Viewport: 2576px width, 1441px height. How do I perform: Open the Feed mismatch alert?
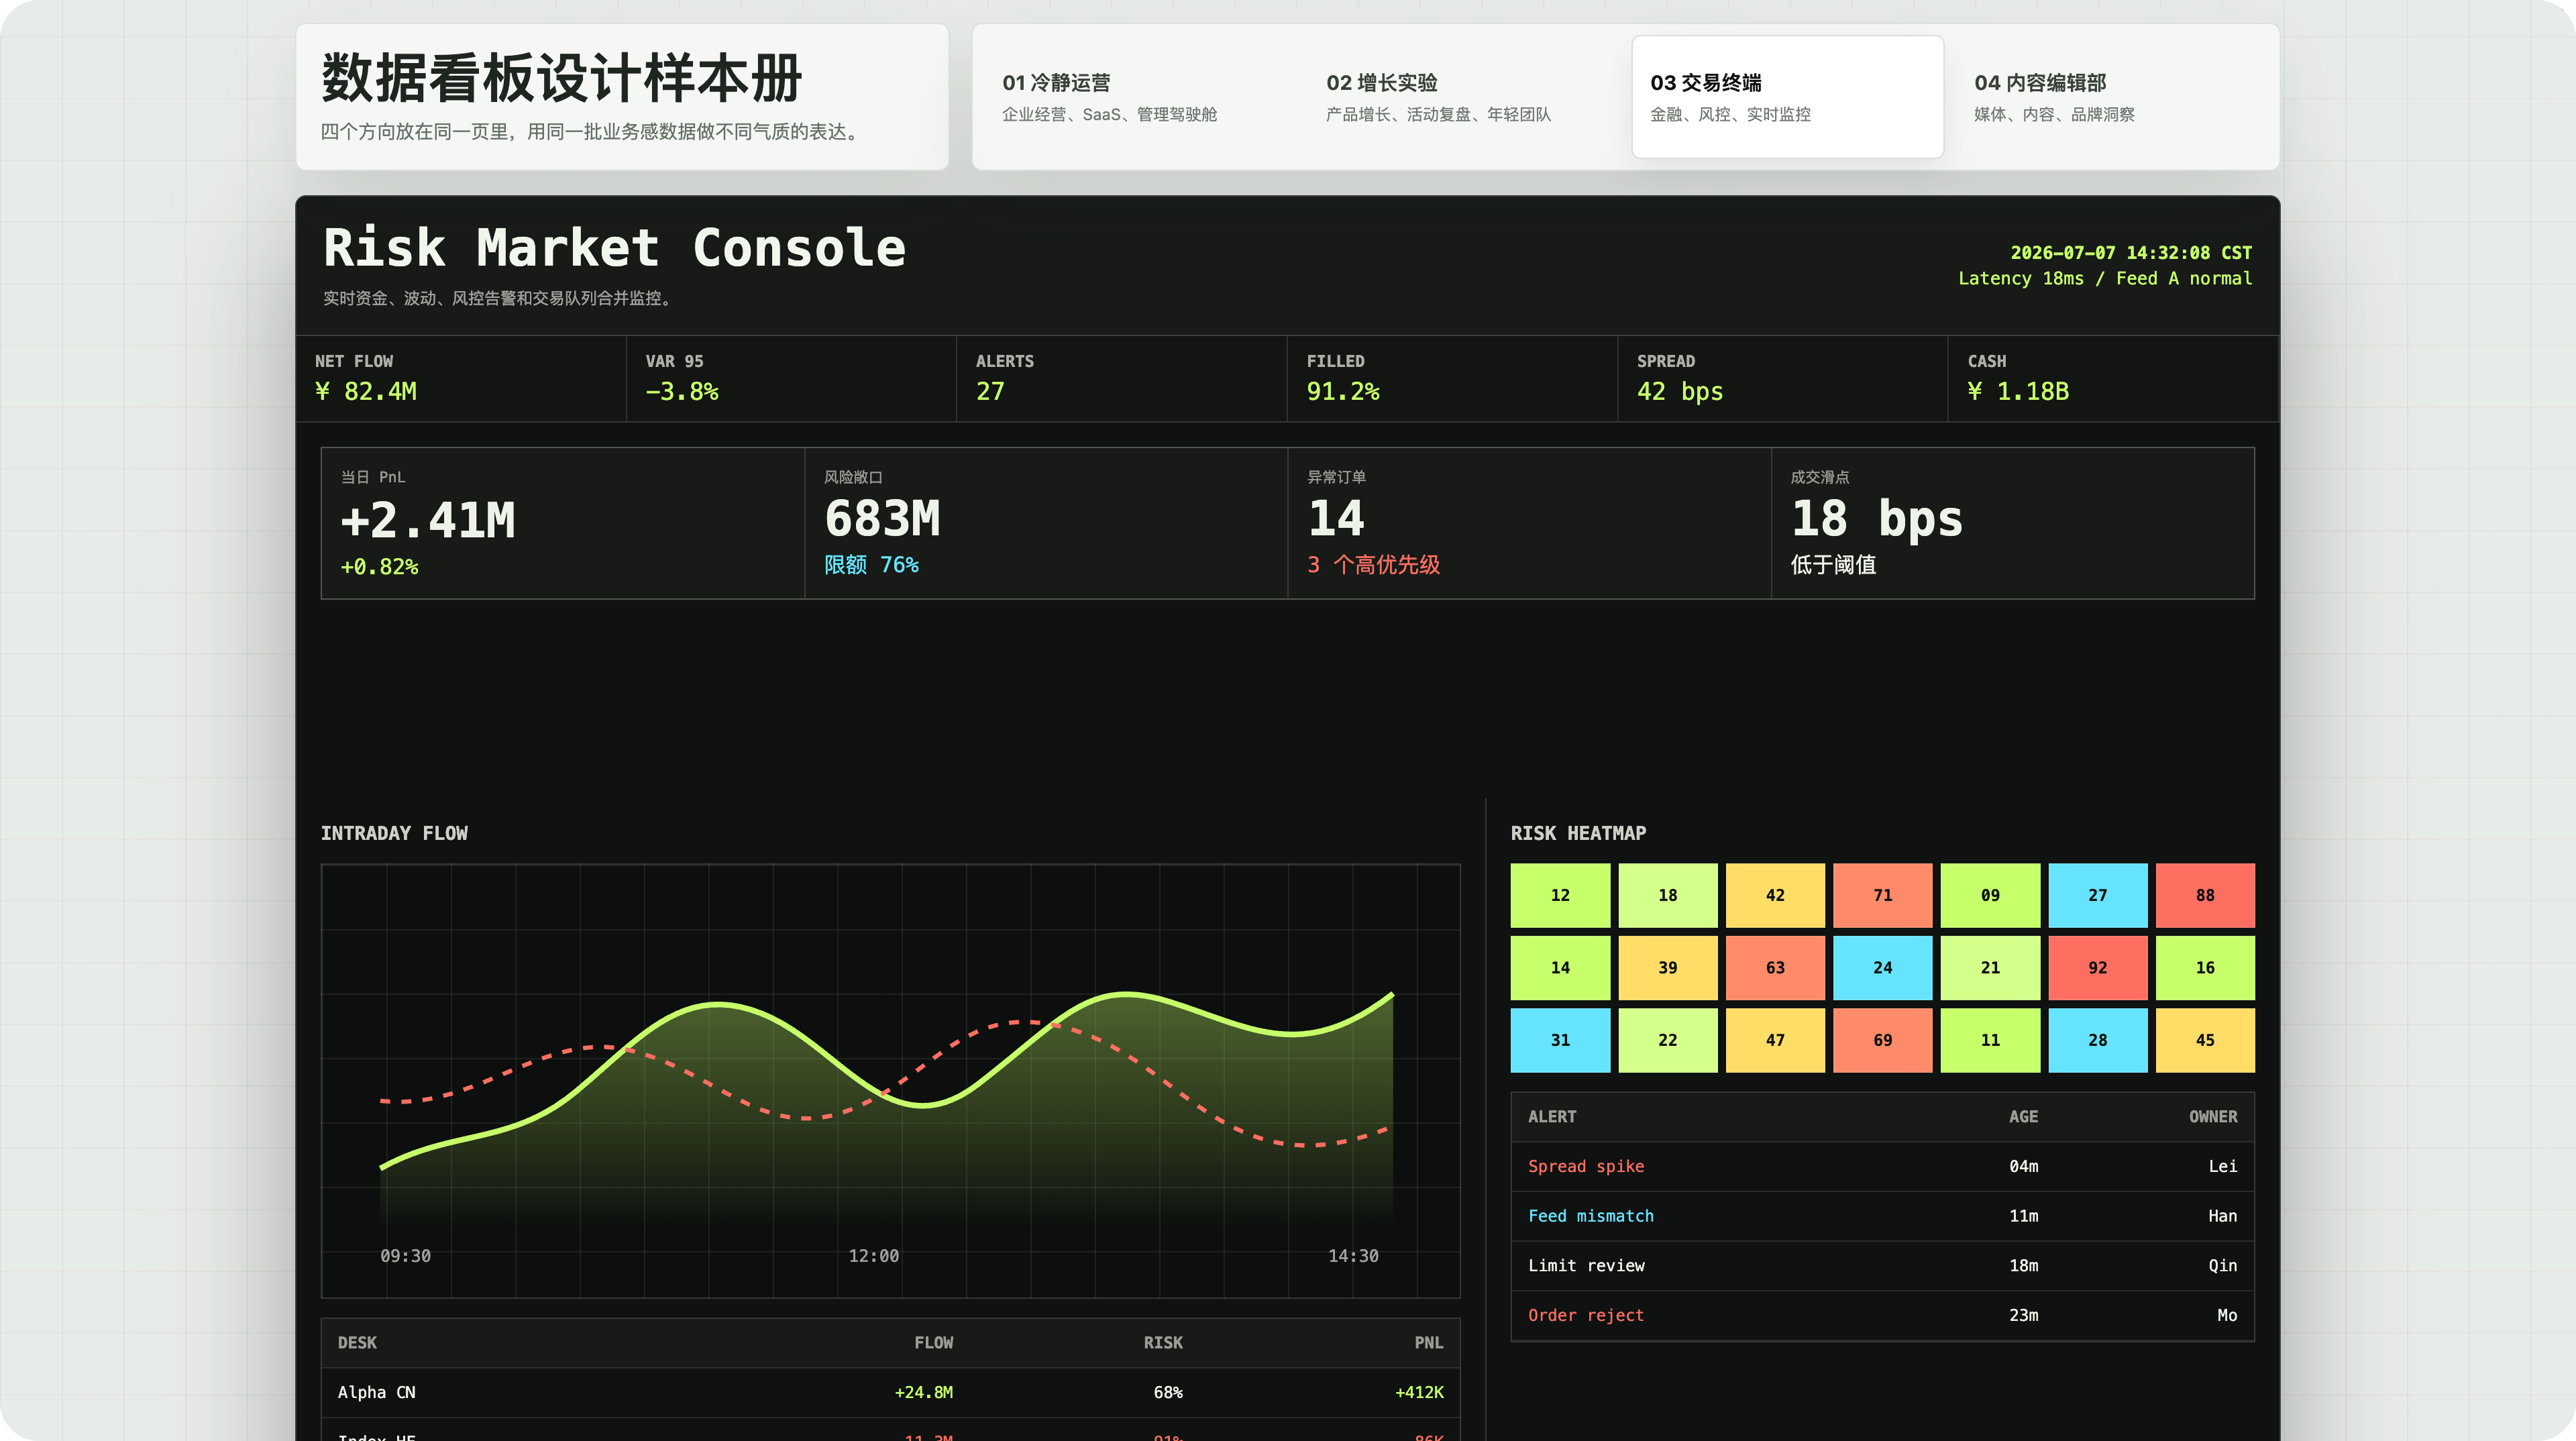pyautogui.click(x=1590, y=1216)
